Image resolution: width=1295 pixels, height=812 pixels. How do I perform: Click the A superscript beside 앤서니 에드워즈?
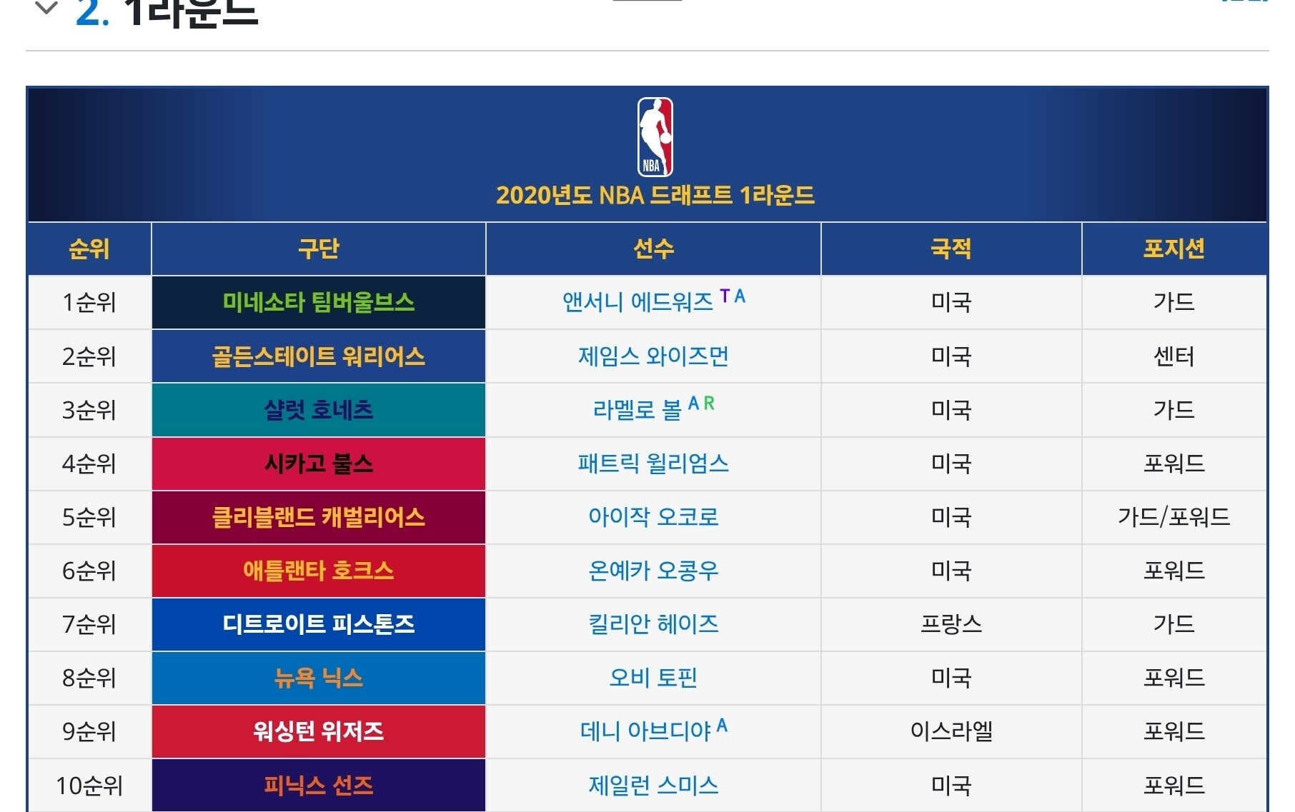click(x=740, y=296)
